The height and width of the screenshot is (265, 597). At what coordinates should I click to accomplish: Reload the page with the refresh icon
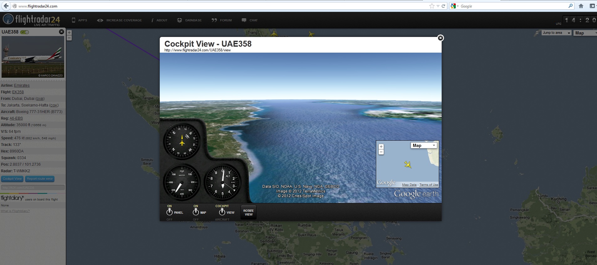(x=443, y=6)
